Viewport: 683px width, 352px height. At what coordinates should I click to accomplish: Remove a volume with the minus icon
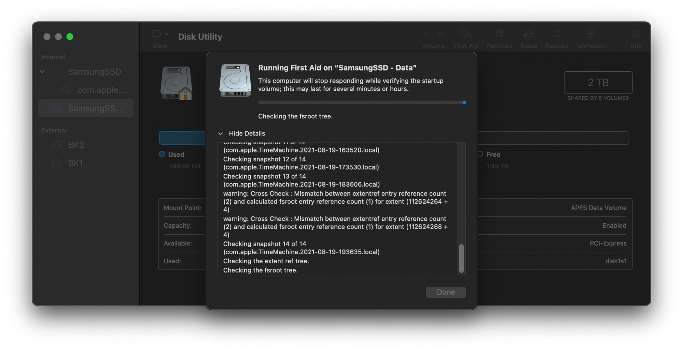tap(440, 33)
